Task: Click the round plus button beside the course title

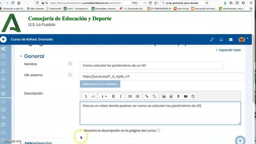Action: (x=3, y=39)
